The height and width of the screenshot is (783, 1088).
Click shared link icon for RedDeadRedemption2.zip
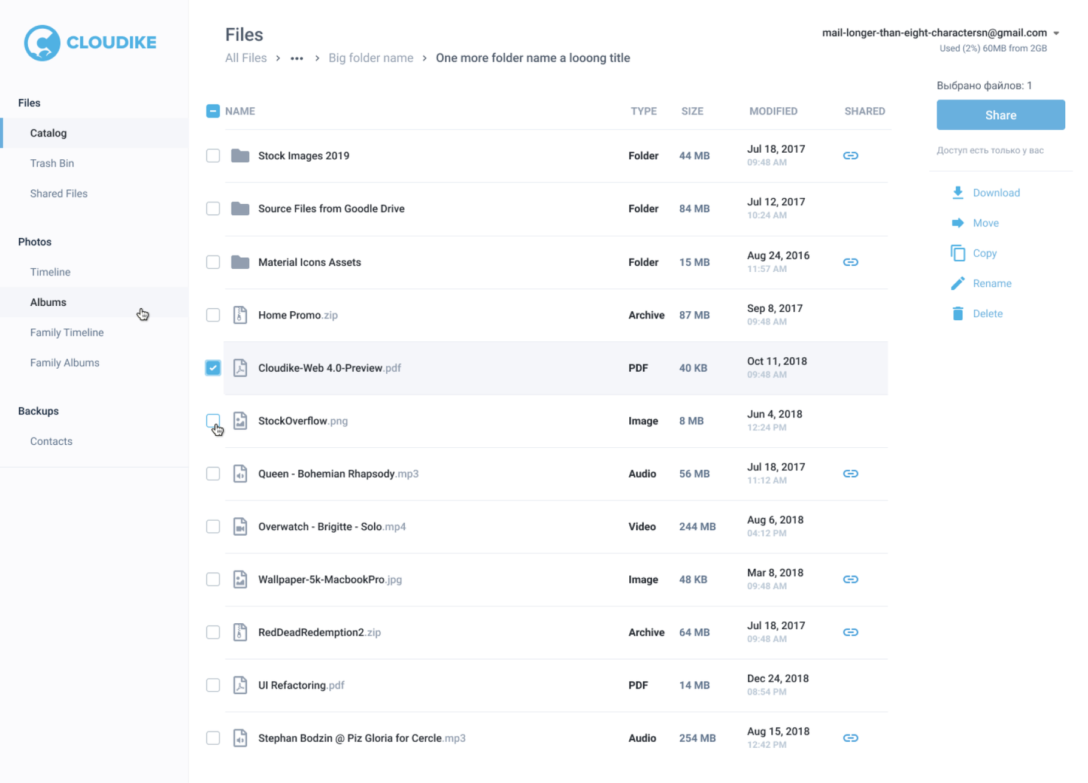pos(850,632)
